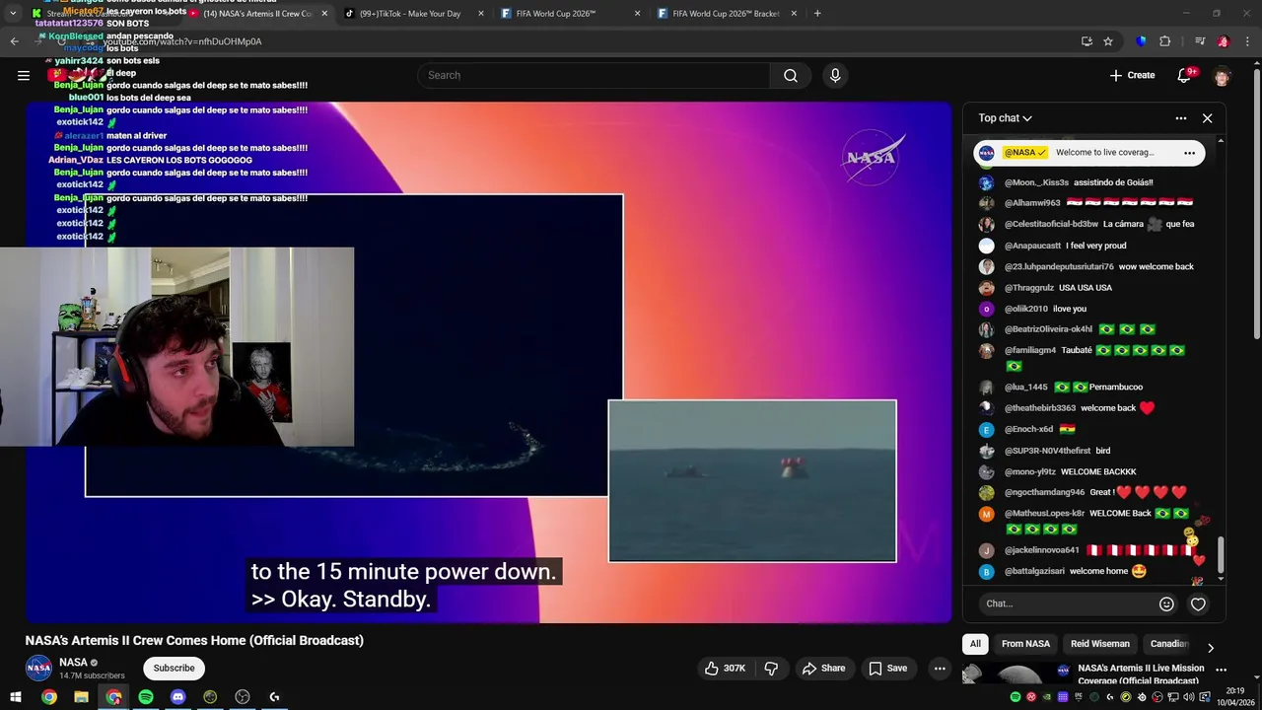Select the From NASA filter chip
The height and width of the screenshot is (710, 1262).
pyautogui.click(x=1025, y=644)
